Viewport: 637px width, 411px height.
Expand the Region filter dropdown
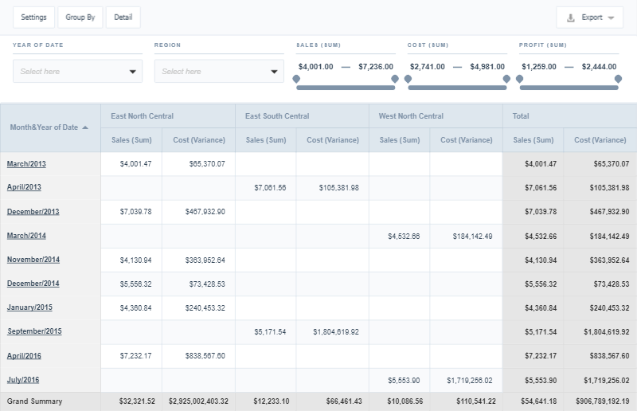point(275,72)
